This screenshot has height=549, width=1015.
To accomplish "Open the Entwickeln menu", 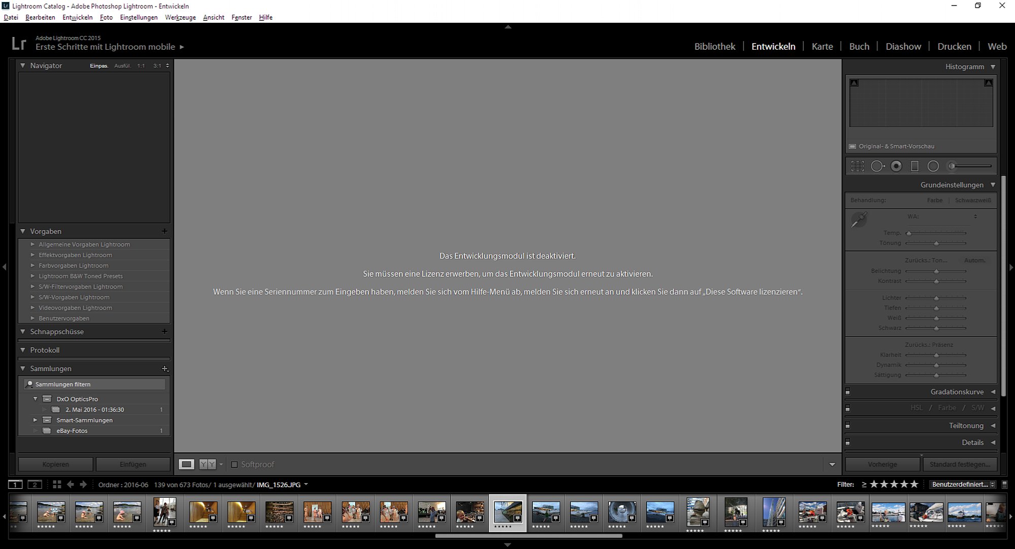I will [x=78, y=17].
